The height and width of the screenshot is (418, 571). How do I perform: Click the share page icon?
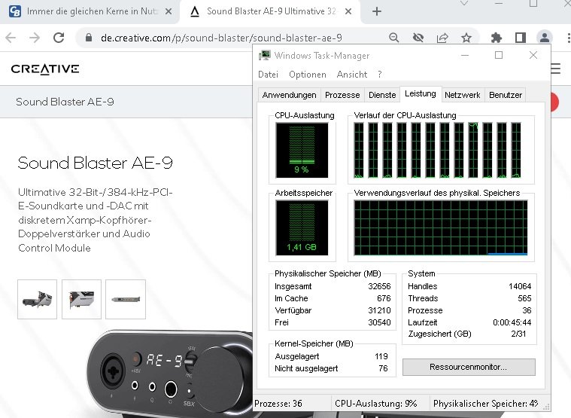pos(442,38)
